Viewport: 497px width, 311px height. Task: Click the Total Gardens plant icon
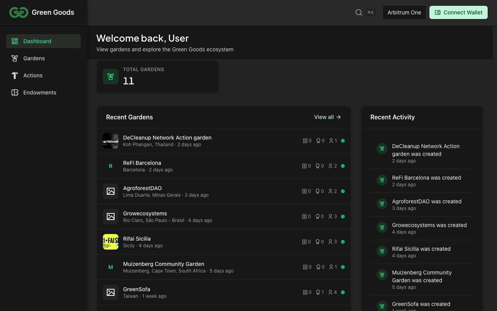click(x=111, y=77)
